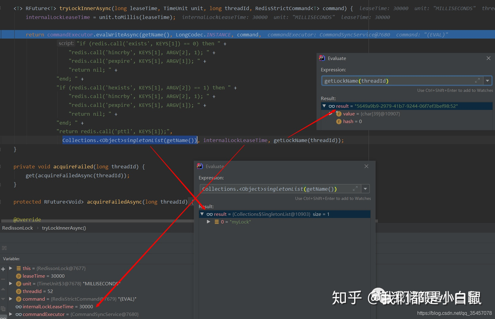Move watch down with the arrow icon

[3, 299]
